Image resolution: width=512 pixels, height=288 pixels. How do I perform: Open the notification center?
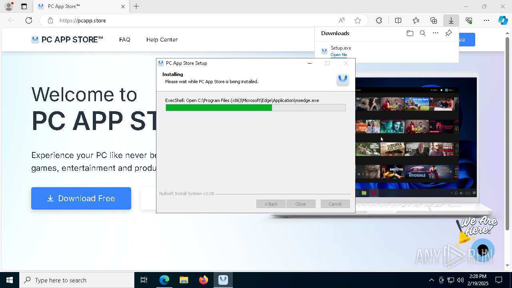click(x=499, y=280)
